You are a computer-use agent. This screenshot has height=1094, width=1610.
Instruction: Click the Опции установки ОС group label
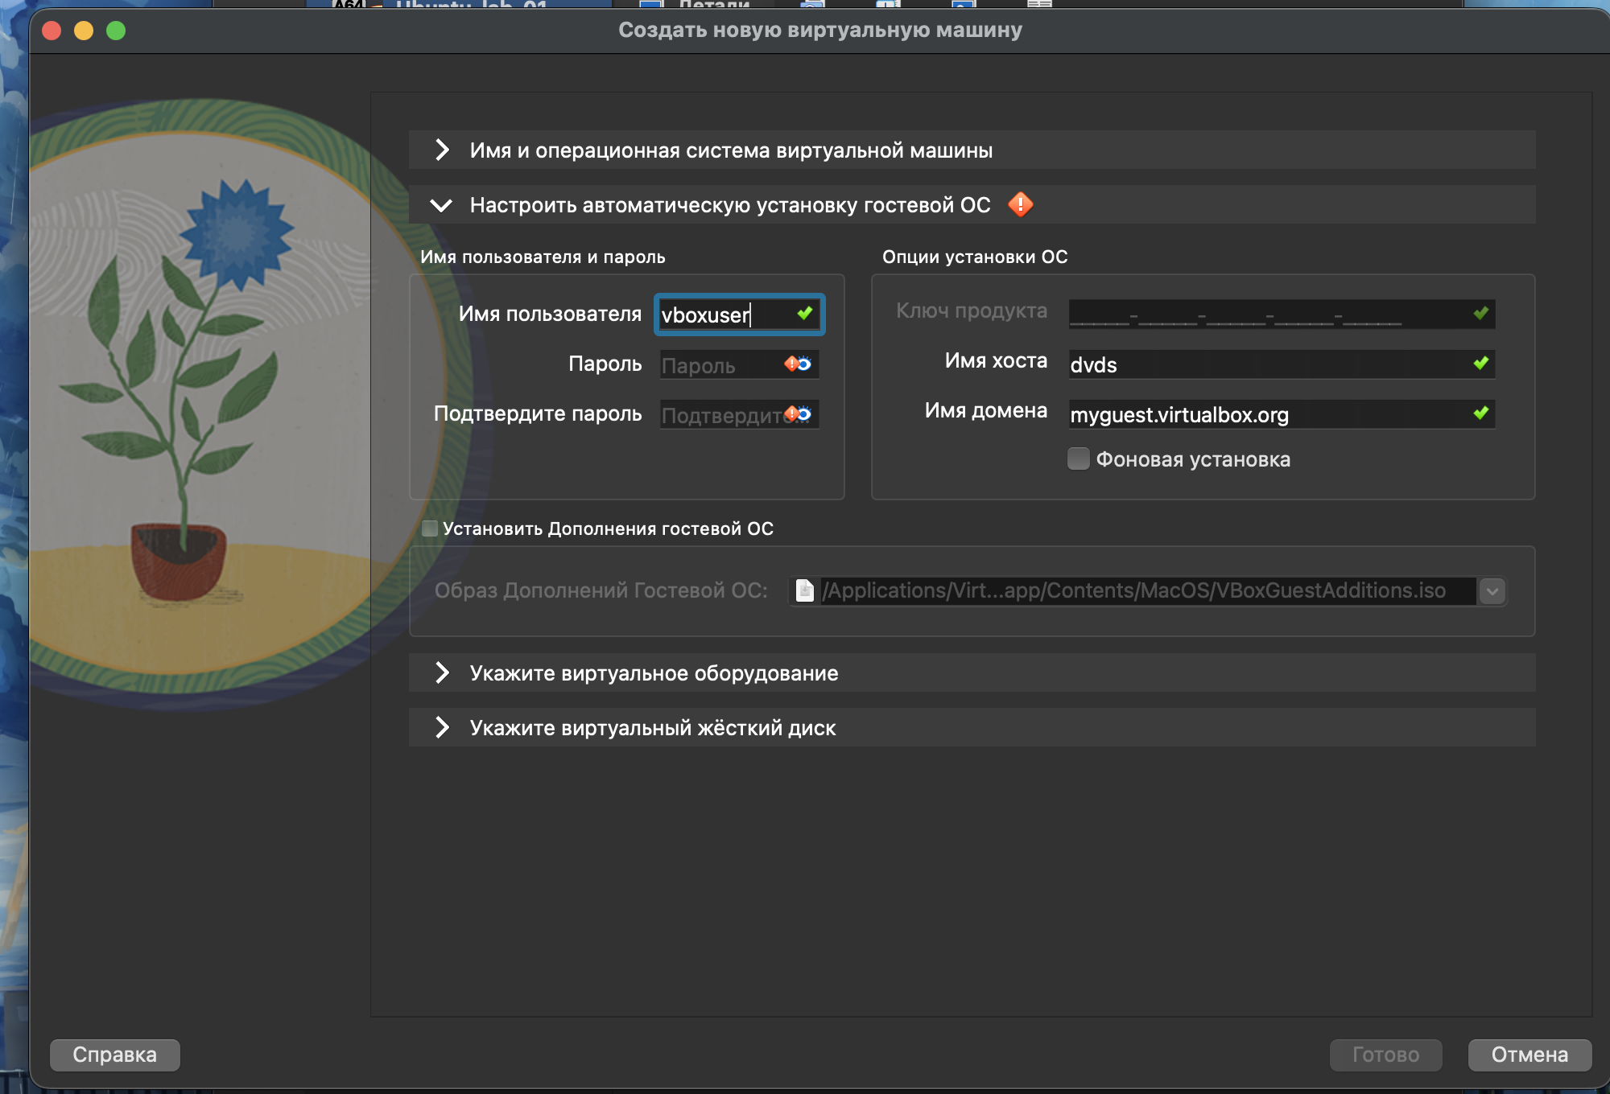tap(975, 257)
